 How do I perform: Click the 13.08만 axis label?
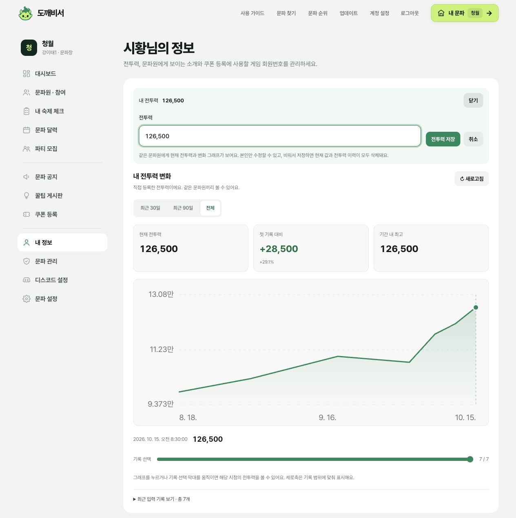click(x=161, y=294)
